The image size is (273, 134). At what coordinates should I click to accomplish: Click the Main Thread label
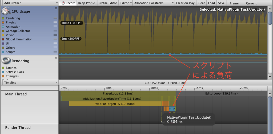point(16,94)
